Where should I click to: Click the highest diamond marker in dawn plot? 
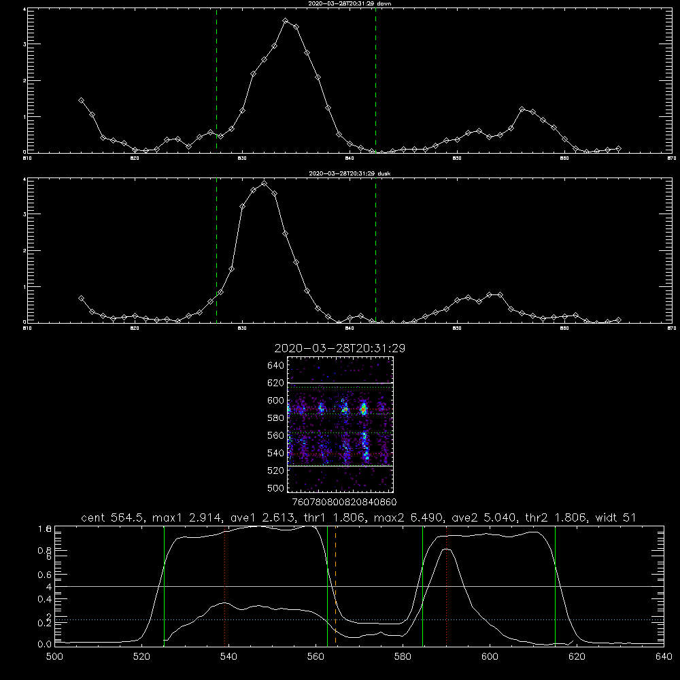point(286,21)
